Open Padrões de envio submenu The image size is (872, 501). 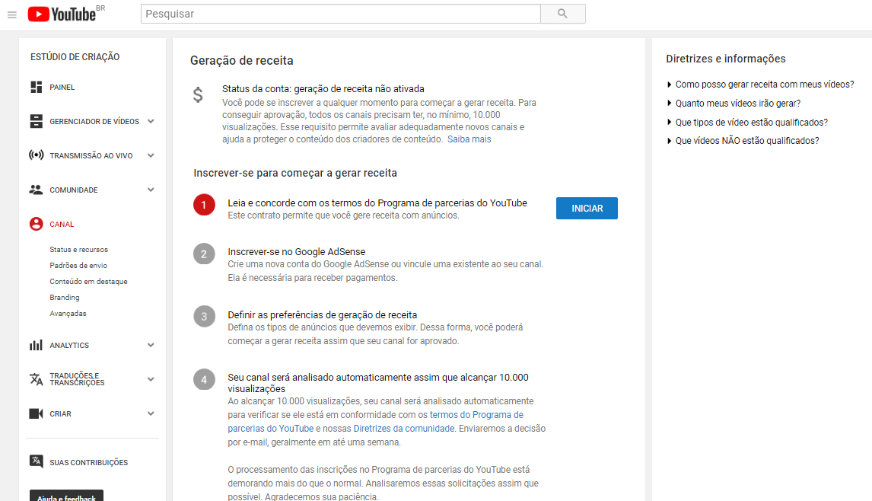click(78, 266)
